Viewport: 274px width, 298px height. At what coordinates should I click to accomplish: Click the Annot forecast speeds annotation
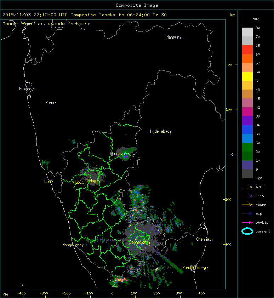(x=46, y=24)
